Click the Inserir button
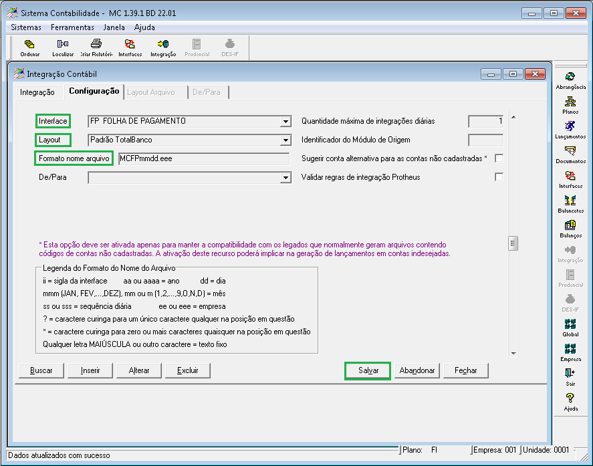Viewport: 593px width, 466px height. [90, 370]
